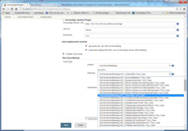The width and height of the screenshot is (188, 131).
Task: Click the zoom magnifier icon in address bar
Action: click(x=177, y=9)
